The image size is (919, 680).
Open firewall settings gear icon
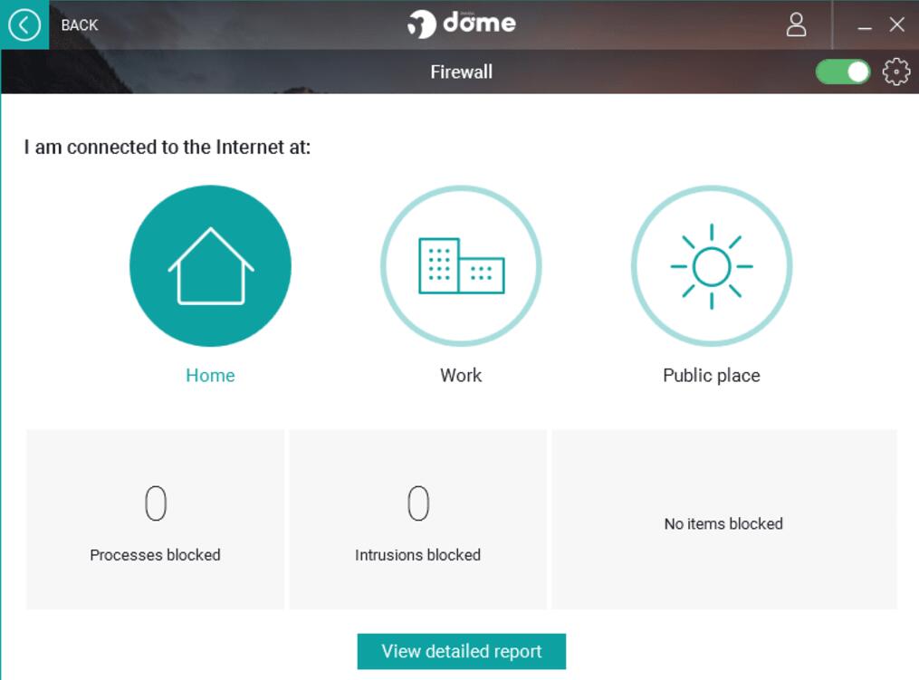coord(895,72)
